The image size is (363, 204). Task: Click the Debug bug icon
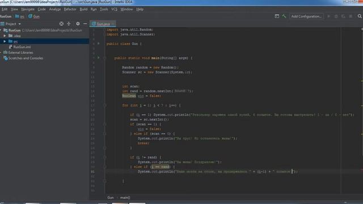pyautogui.click(x=336, y=16)
